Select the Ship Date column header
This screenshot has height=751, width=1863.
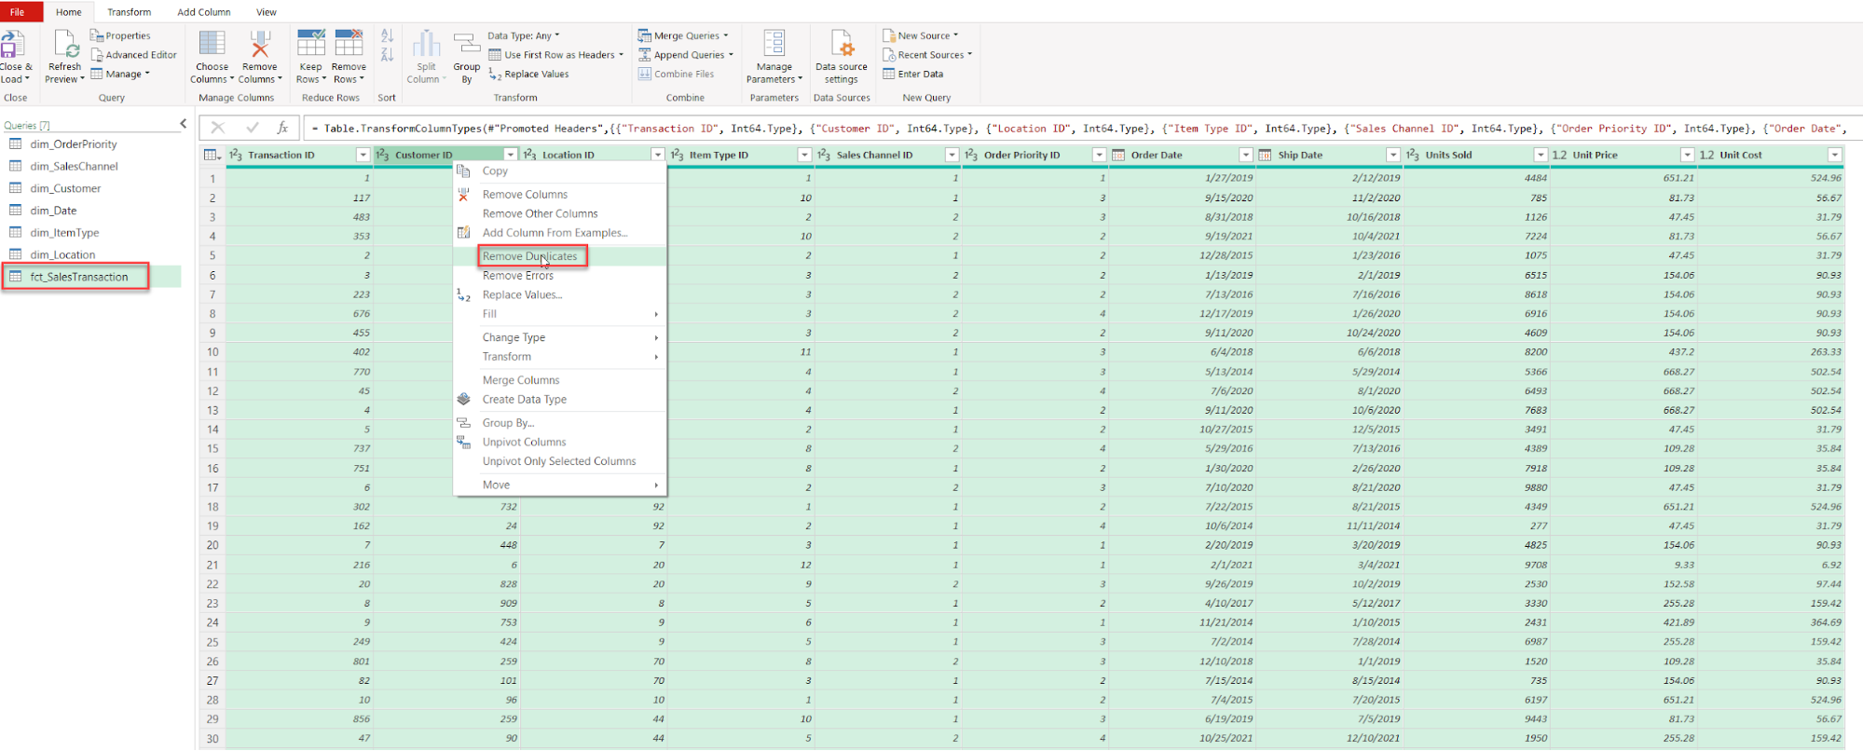pos(1328,155)
